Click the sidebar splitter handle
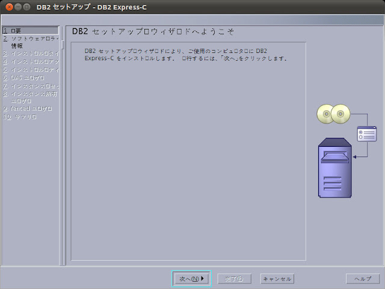 63,45
